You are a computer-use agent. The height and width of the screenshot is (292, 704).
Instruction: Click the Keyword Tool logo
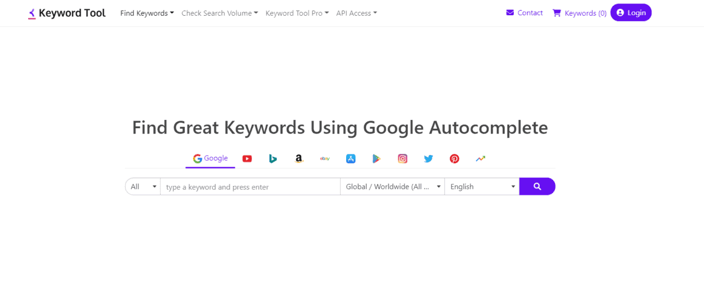pyautogui.click(x=67, y=13)
